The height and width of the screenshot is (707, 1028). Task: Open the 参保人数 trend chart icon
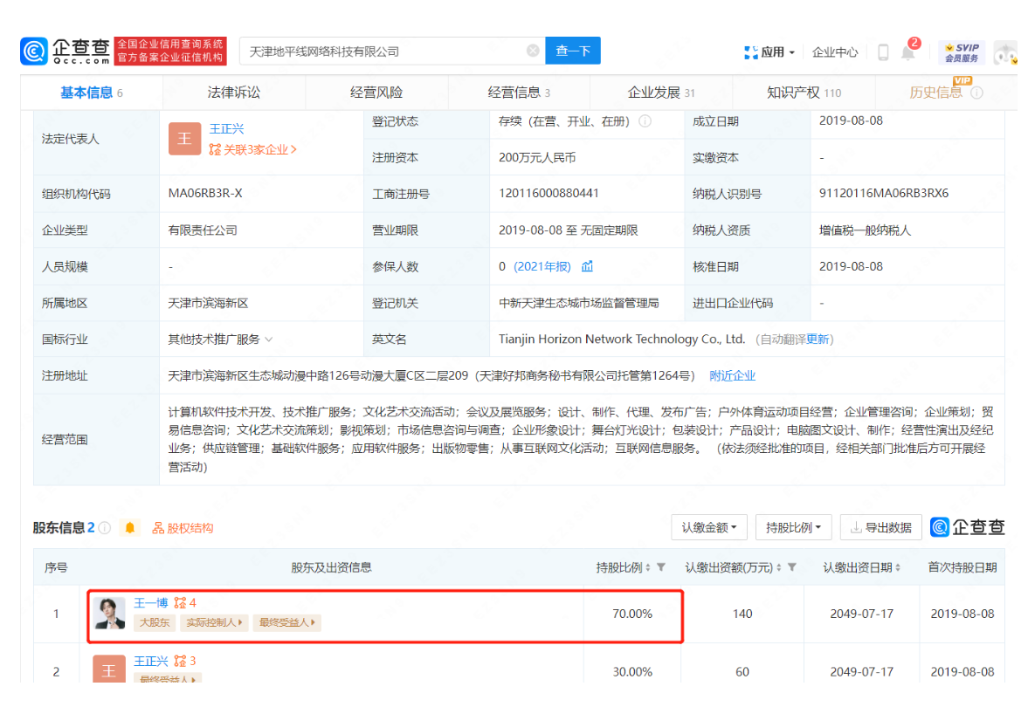point(588,266)
